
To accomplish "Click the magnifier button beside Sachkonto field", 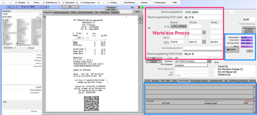I will (209, 61).
